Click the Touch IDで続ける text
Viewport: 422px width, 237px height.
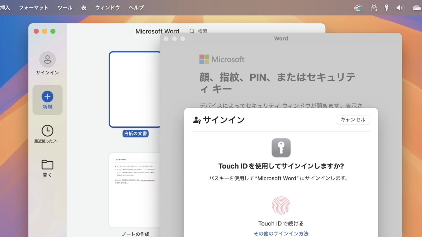coord(281,224)
